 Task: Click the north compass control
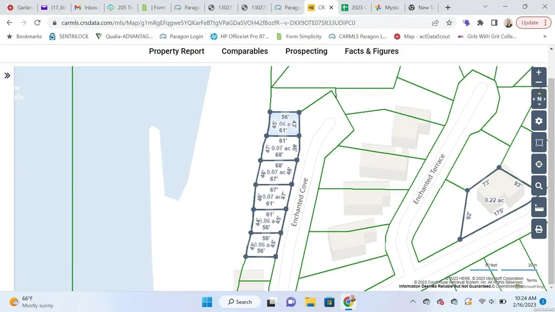(x=539, y=99)
